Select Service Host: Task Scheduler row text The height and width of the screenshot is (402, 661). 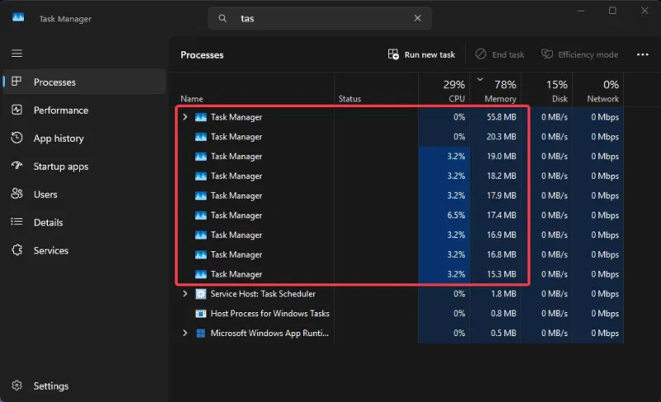pos(263,294)
